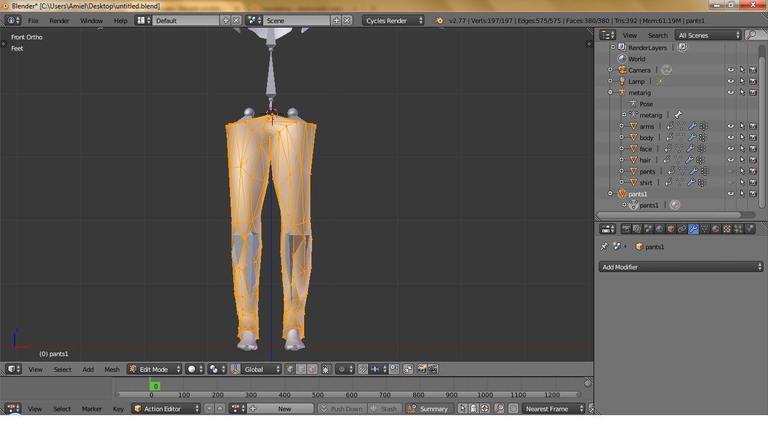Open the Cycles Render engine dropdown
This screenshot has width=768, height=432.
394,20
